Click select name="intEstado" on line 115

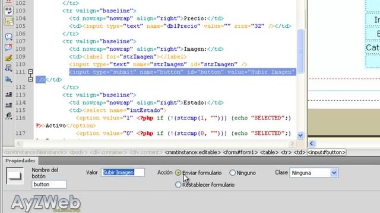tap(125, 111)
